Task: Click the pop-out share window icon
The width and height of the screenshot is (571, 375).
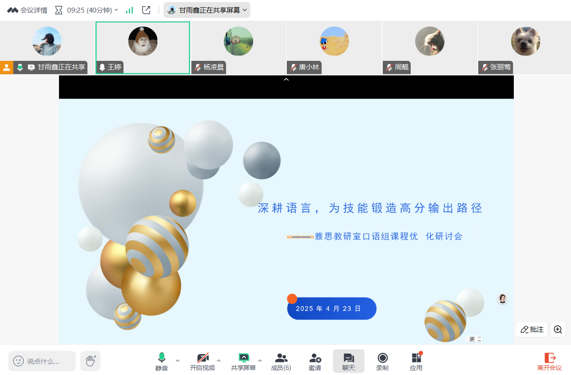Action: pos(146,10)
